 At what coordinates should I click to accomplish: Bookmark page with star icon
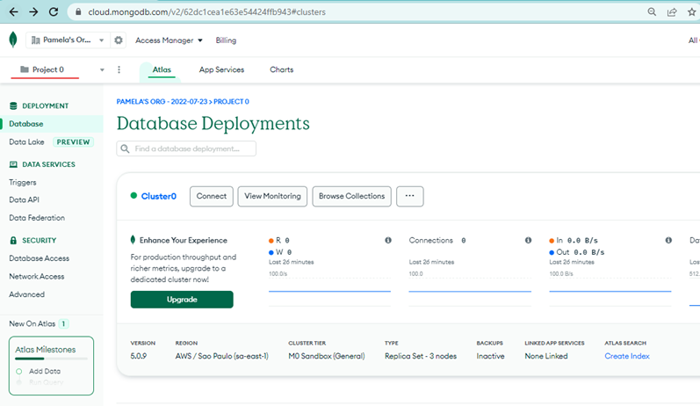tap(692, 12)
